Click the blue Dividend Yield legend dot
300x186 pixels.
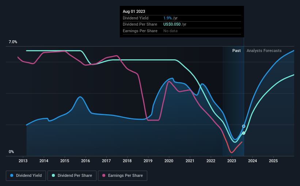point(12,175)
